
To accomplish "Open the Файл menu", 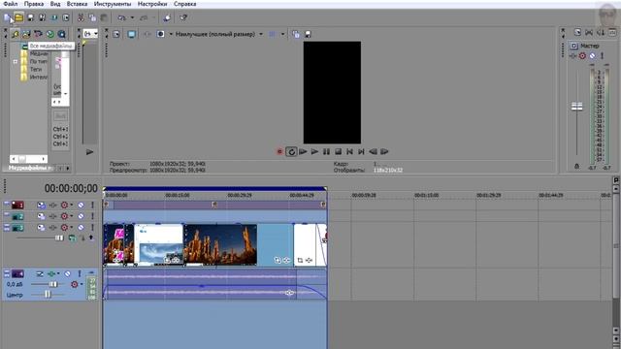I will pyautogui.click(x=10, y=4).
